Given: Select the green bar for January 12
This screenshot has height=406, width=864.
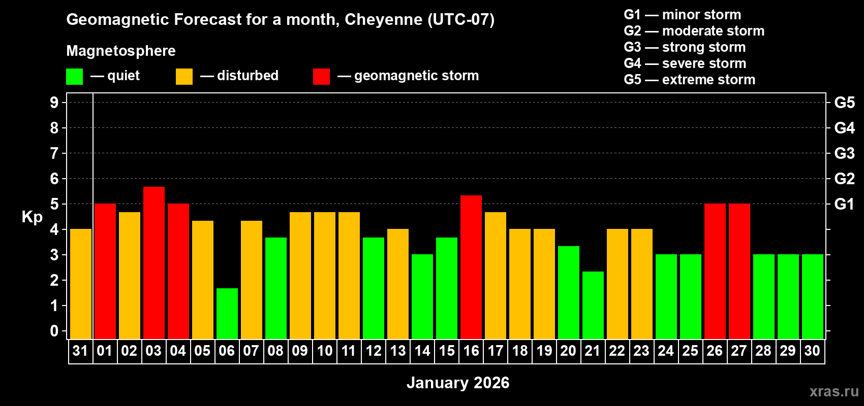Looking at the screenshot, I should (374, 288).
